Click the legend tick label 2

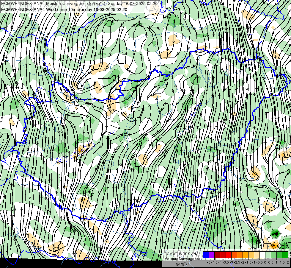coord(288,262)
